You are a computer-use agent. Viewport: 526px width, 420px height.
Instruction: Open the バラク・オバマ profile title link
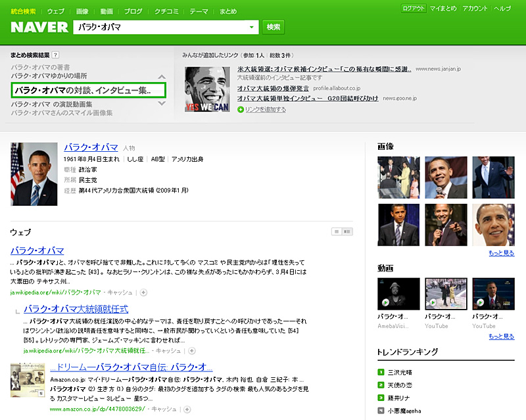tap(91, 148)
